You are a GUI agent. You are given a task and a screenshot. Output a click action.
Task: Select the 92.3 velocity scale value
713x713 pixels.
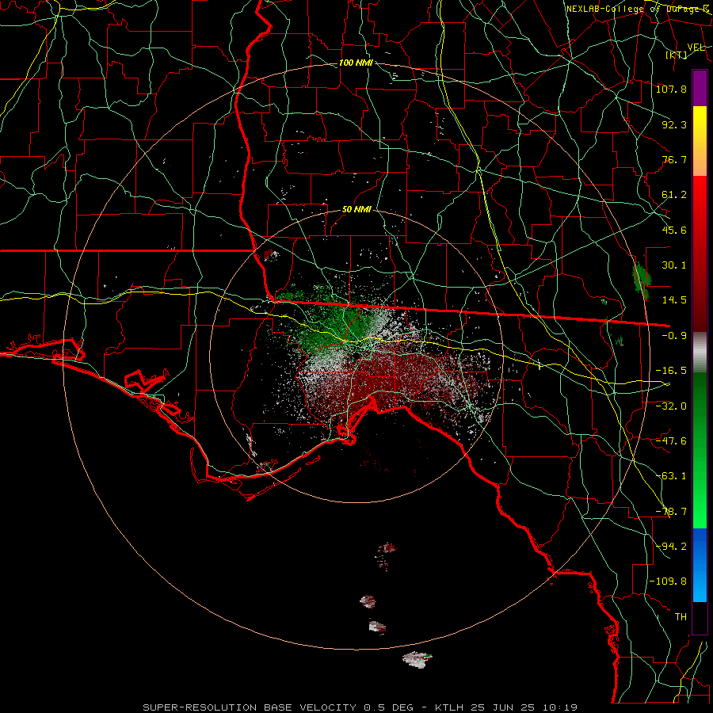[674, 124]
